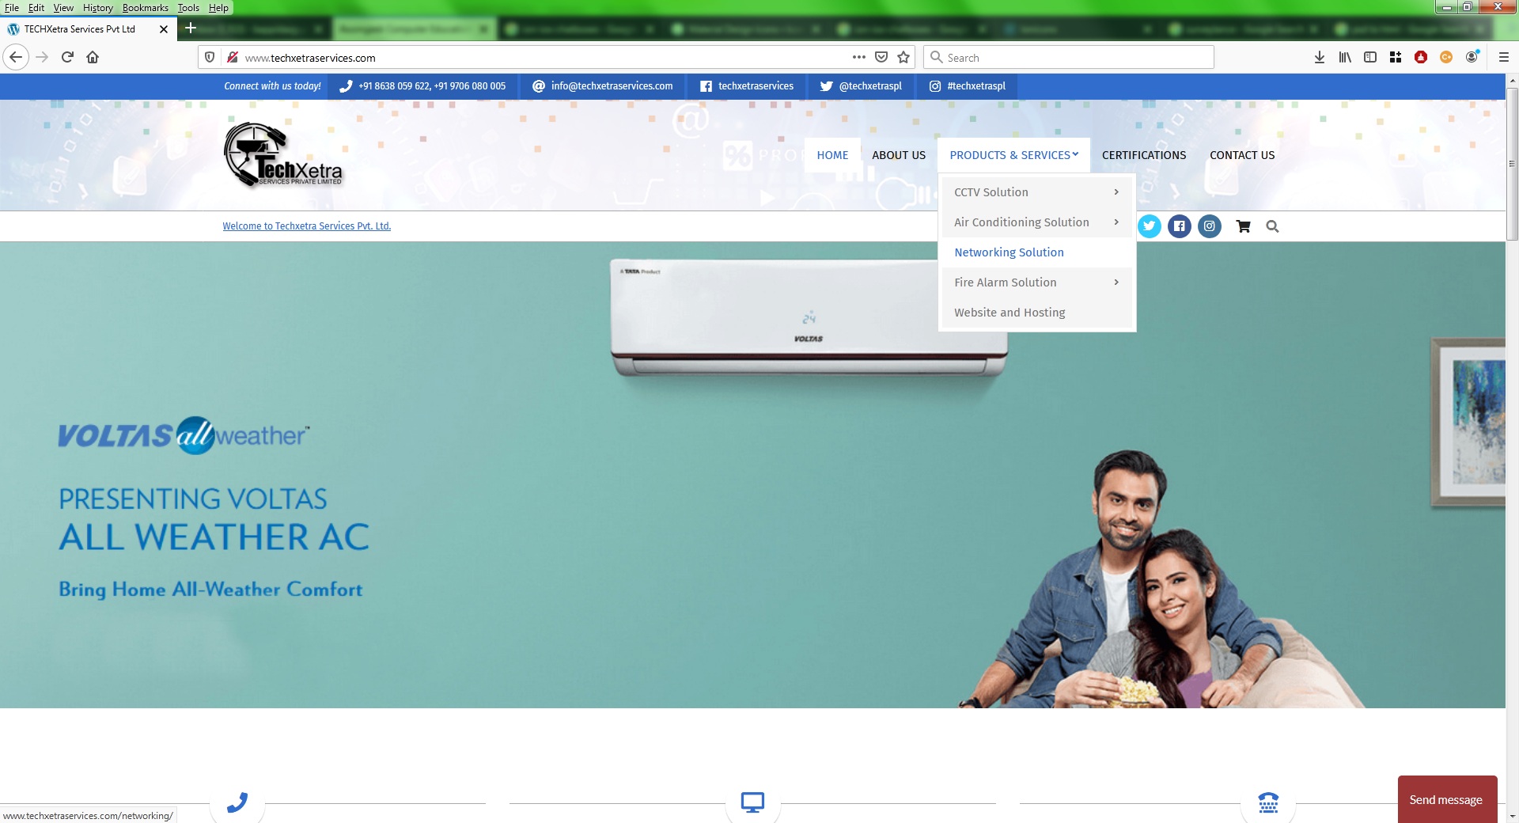Click the orange extension icon in toolbar
The width and height of the screenshot is (1519, 823).
tap(1446, 57)
